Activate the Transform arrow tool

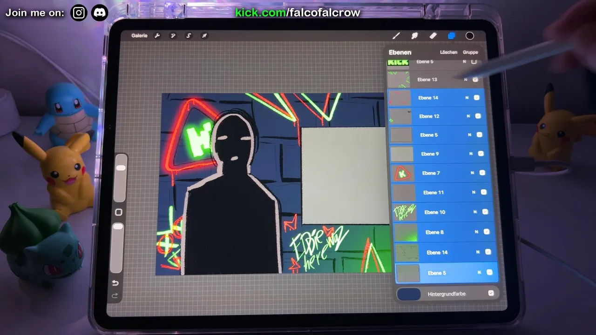tap(204, 36)
